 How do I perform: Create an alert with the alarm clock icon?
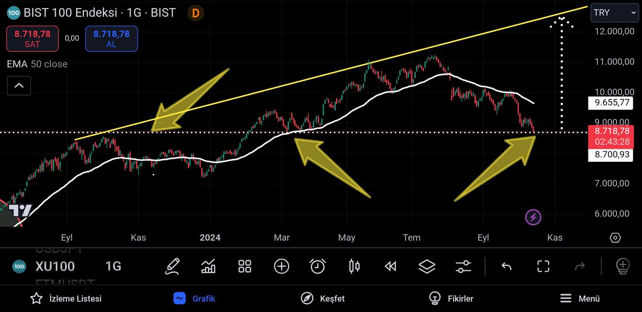[318, 266]
